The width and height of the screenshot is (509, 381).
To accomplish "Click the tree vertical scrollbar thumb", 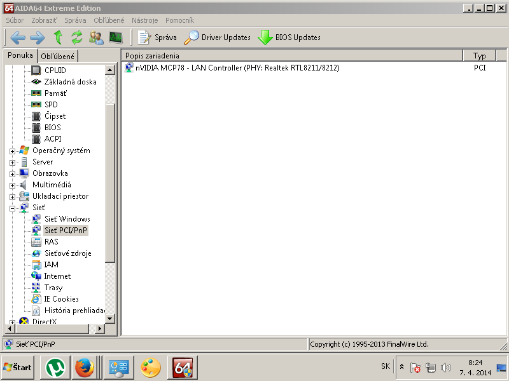I will (x=109, y=183).
